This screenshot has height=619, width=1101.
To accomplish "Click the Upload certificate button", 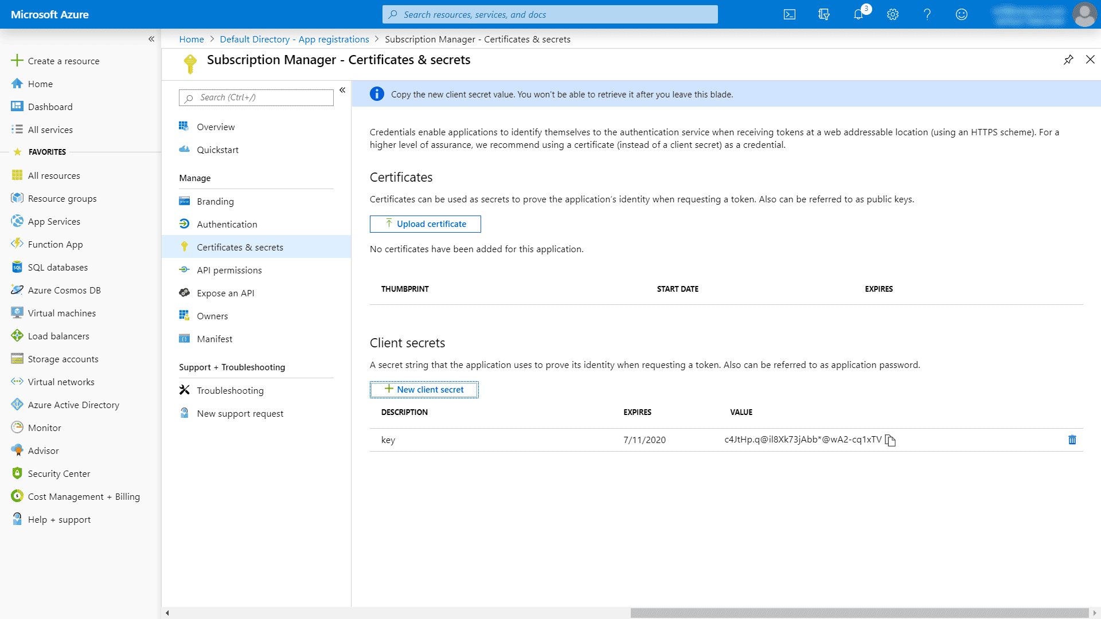I will point(425,224).
